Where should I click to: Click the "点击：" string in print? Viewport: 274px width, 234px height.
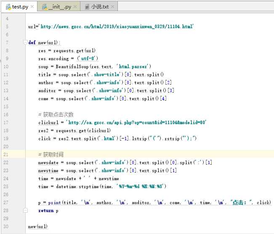point(242,202)
